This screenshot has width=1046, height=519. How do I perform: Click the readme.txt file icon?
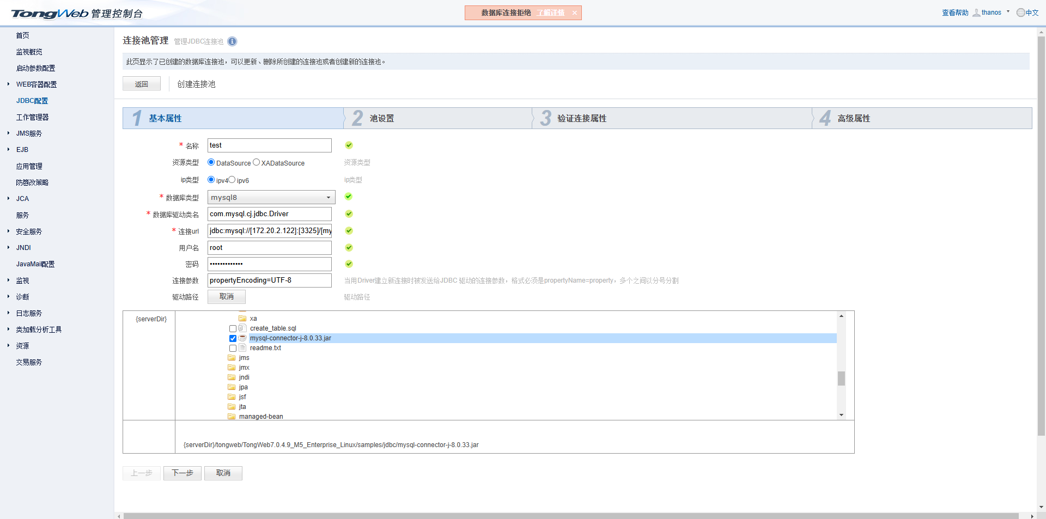(x=242, y=348)
